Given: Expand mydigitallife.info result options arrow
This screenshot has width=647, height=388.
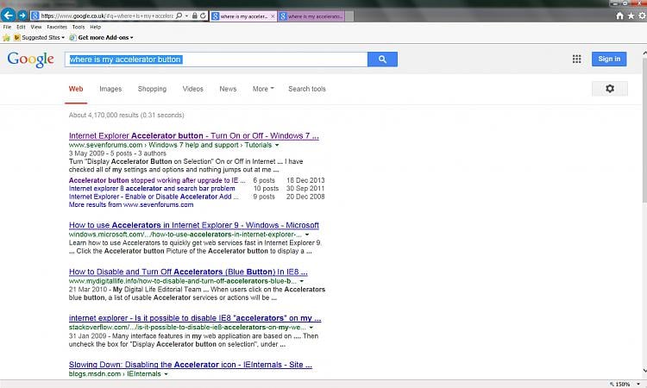Looking at the screenshot, I should (302, 281).
